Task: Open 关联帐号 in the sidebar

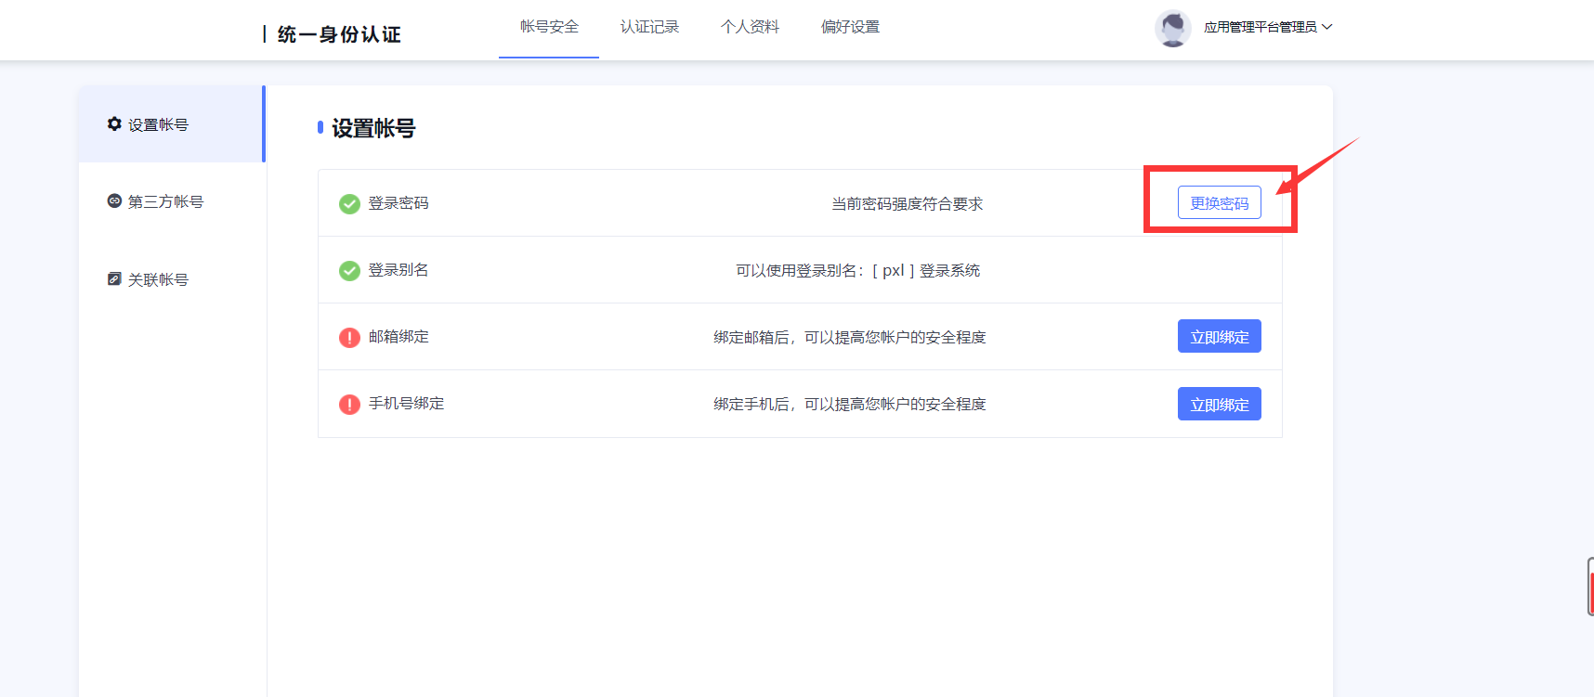Action: 158,279
